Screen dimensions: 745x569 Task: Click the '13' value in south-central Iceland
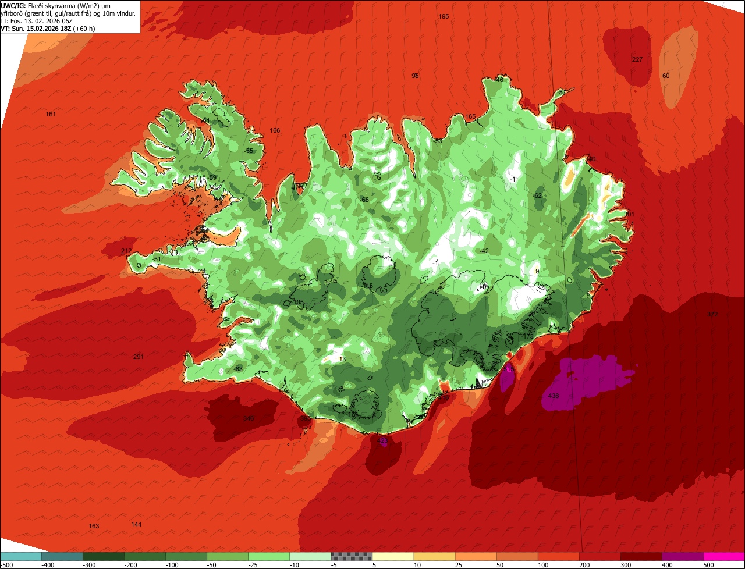point(342,359)
